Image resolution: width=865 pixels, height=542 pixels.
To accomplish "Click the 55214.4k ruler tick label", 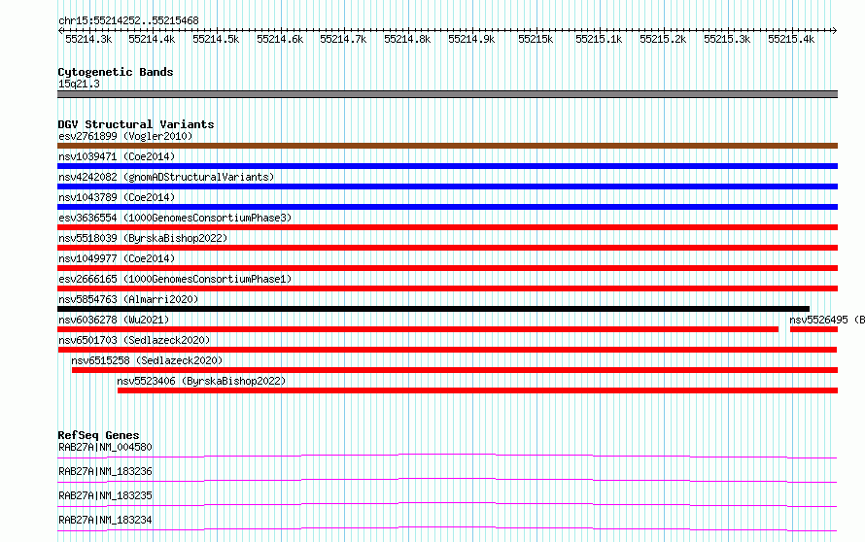I will (x=152, y=39).
